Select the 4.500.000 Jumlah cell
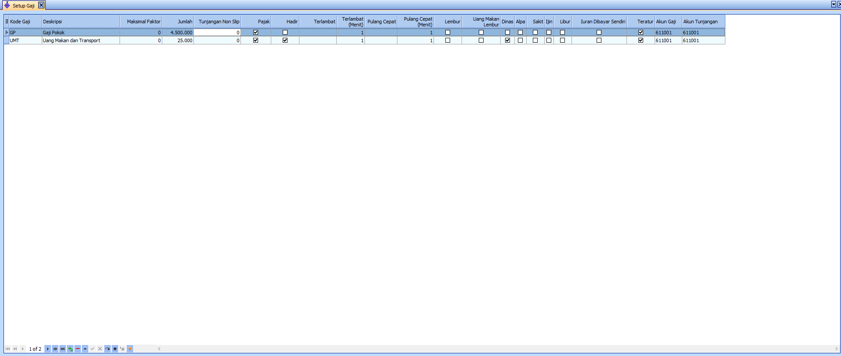 click(178, 33)
